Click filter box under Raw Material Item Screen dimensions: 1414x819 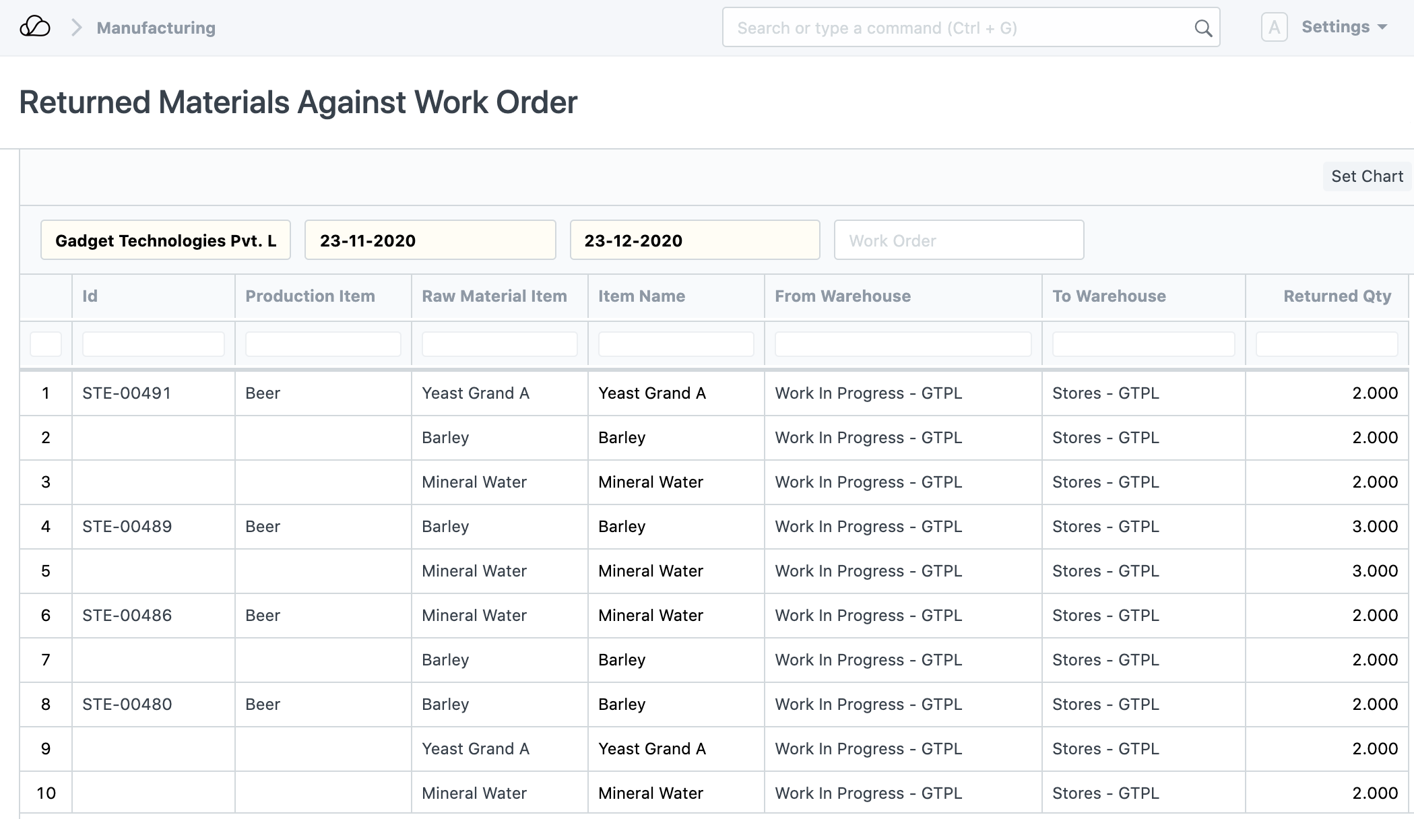499,344
